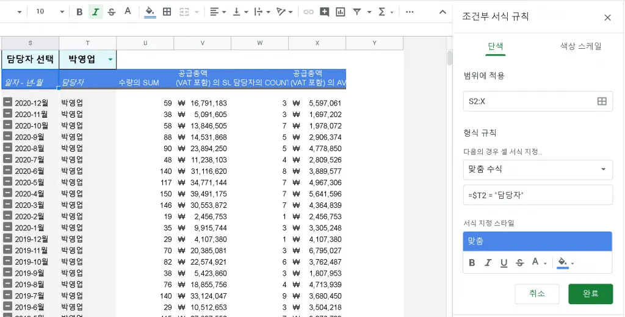Click the 취소 button

[x=537, y=294]
